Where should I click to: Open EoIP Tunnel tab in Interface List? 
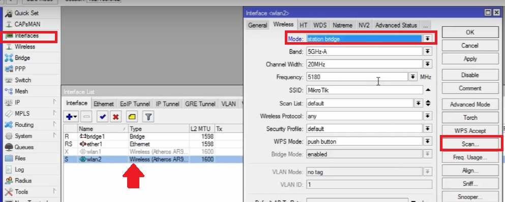coord(135,104)
